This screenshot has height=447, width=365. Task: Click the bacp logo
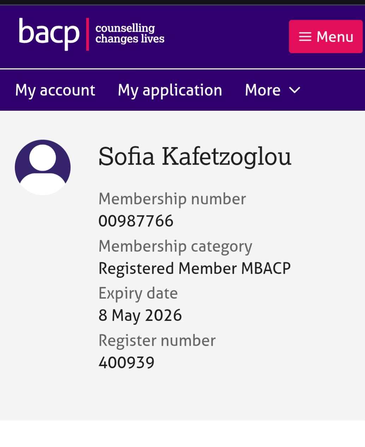point(49,34)
